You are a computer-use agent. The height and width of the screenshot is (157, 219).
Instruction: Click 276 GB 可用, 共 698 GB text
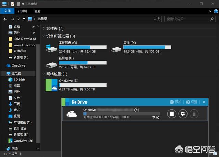[77, 67]
